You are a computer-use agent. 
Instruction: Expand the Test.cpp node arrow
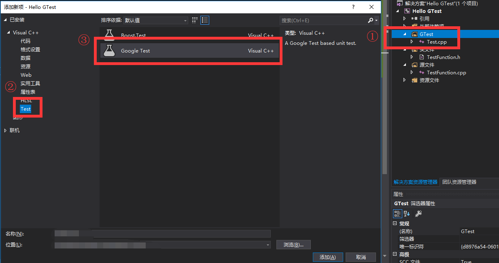tap(412, 42)
